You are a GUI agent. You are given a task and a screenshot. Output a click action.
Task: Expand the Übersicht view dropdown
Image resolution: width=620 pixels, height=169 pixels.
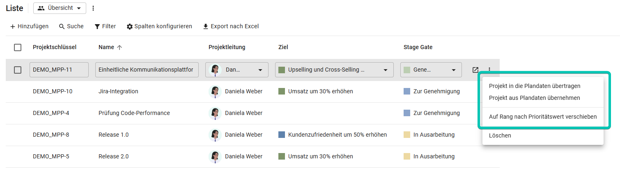pos(60,8)
